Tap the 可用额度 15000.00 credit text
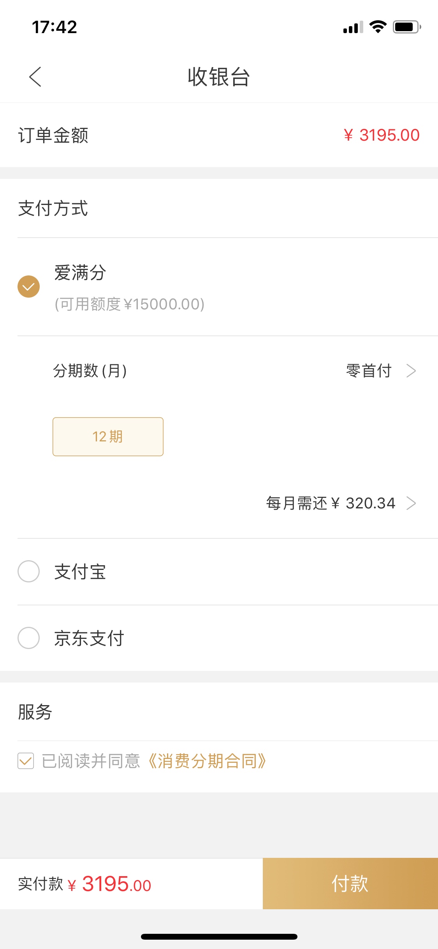The height and width of the screenshot is (949, 438). 130,304
